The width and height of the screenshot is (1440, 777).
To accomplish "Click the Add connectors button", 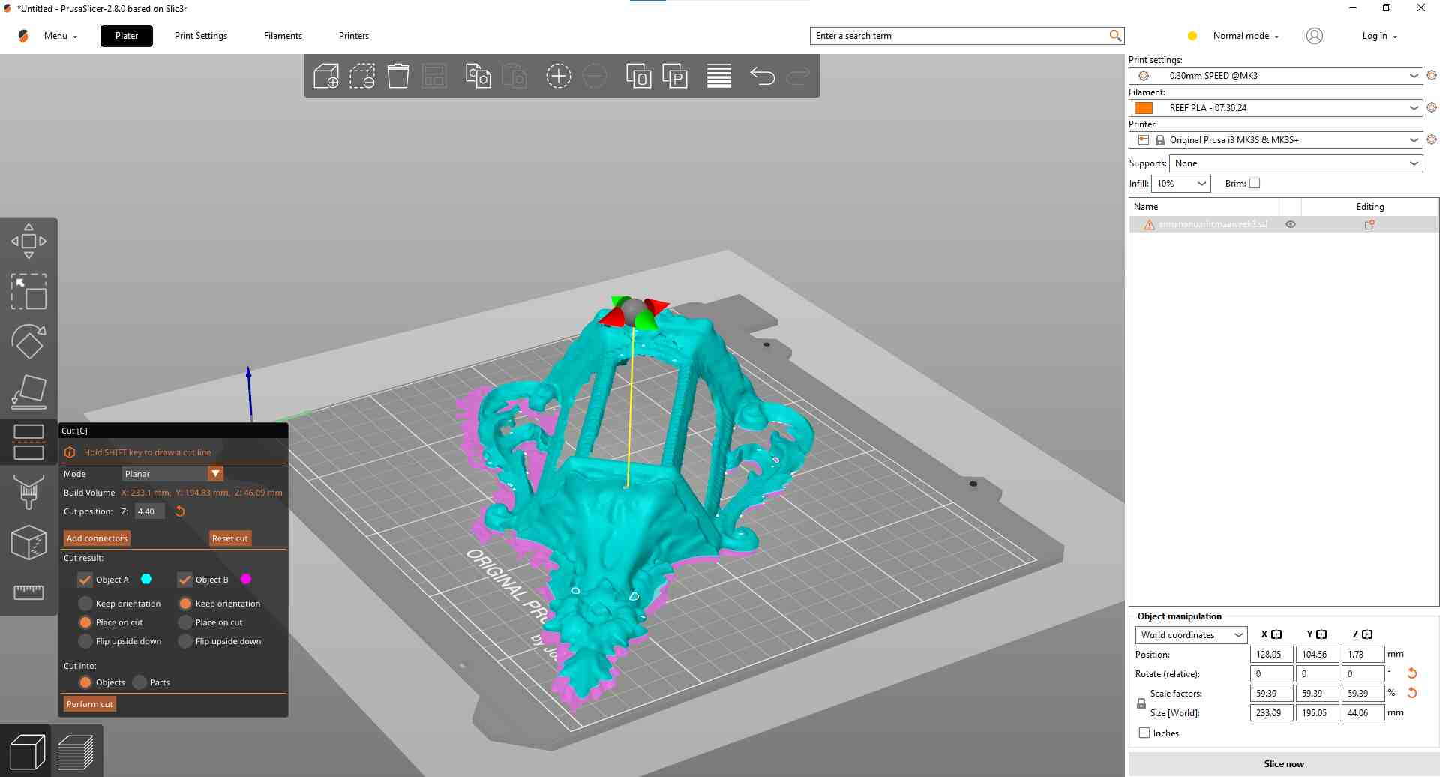I will [x=97, y=538].
